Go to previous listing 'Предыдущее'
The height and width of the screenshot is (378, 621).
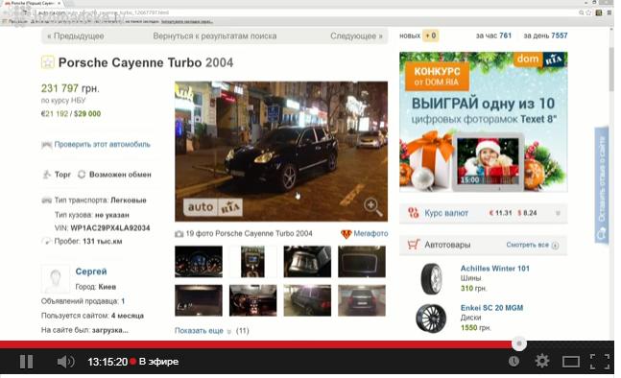pyautogui.click(x=75, y=36)
